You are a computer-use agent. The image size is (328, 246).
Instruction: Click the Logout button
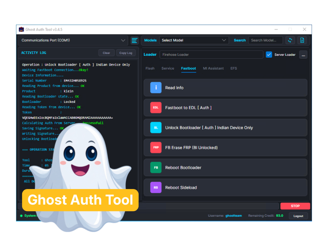pyautogui.click(x=298, y=216)
